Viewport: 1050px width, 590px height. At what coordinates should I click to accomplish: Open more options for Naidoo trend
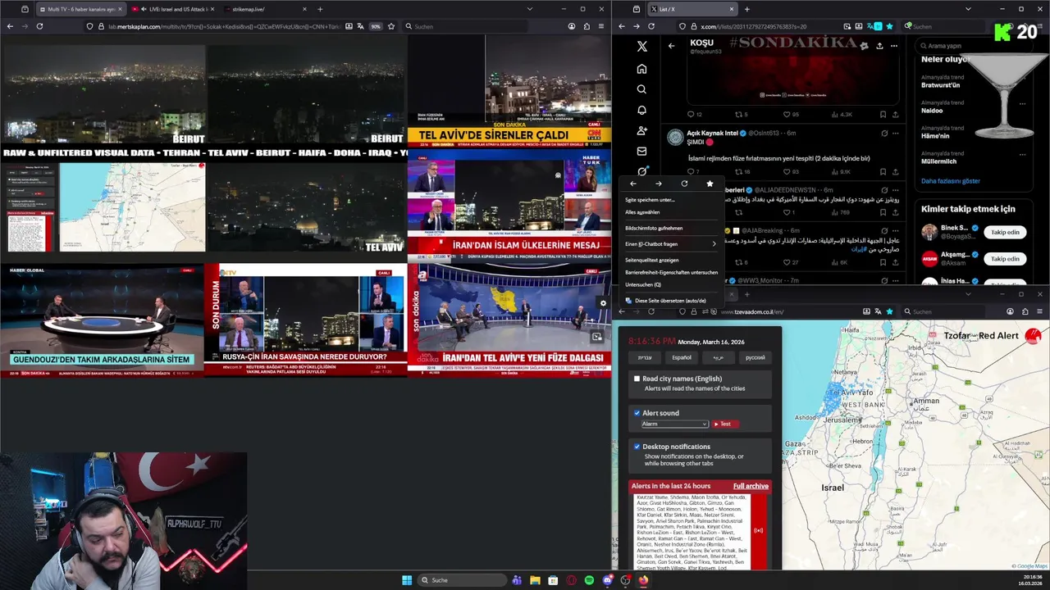[x=1023, y=104]
